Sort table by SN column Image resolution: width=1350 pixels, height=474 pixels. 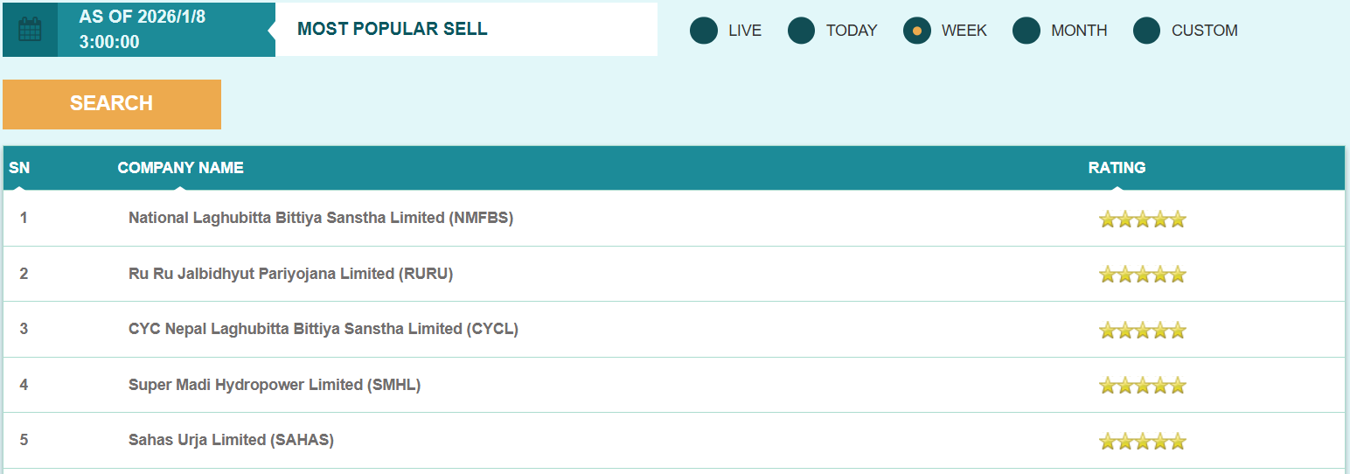click(x=19, y=168)
